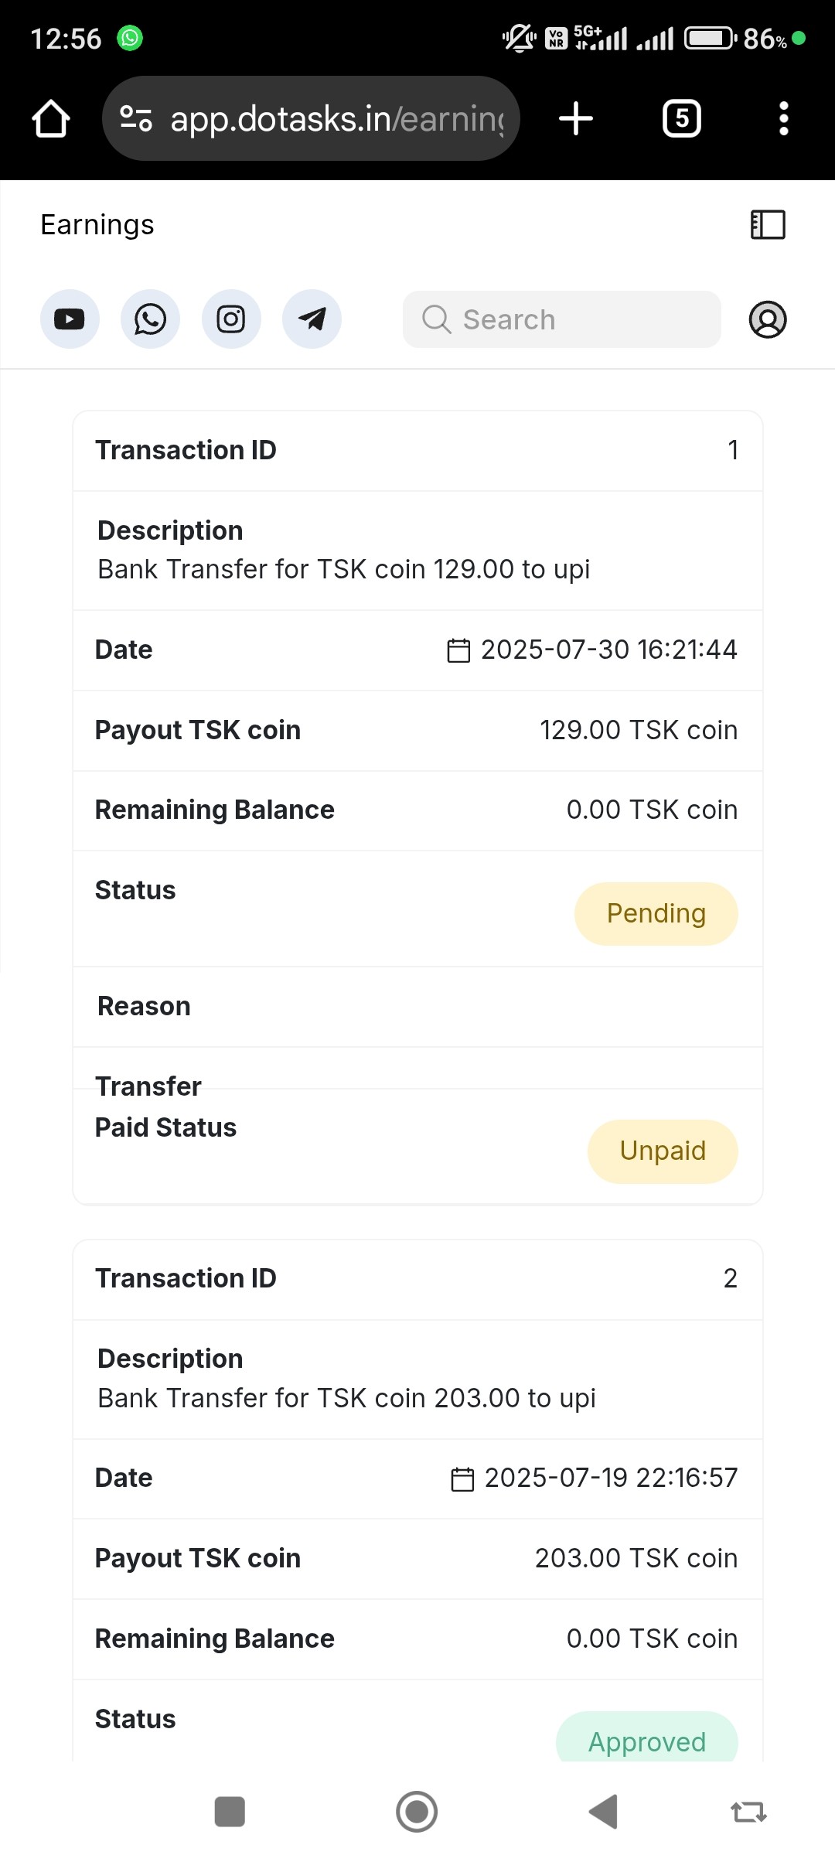835x1862 pixels.
Task: Toggle the sidebar panel icon
Action: (768, 225)
